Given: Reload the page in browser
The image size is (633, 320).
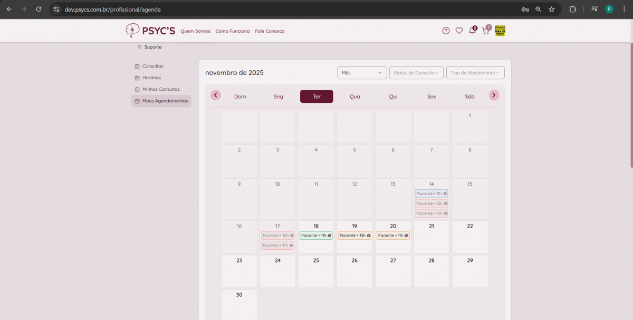Looking at the screenshot, I should (39, 9).
